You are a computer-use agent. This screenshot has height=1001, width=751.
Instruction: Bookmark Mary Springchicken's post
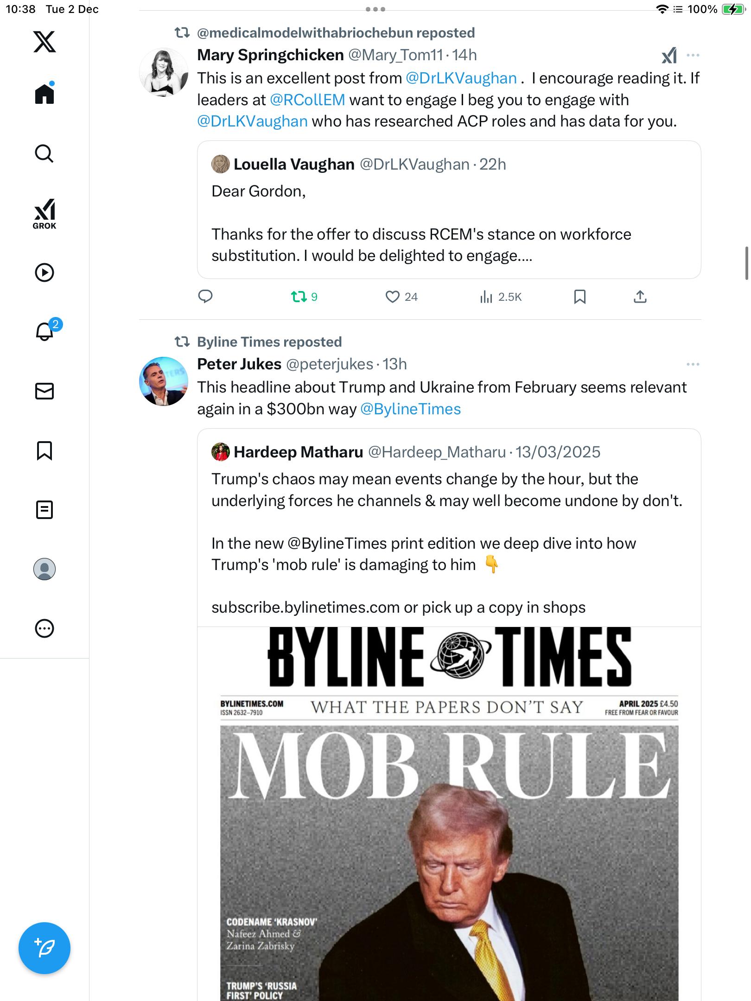579,297
